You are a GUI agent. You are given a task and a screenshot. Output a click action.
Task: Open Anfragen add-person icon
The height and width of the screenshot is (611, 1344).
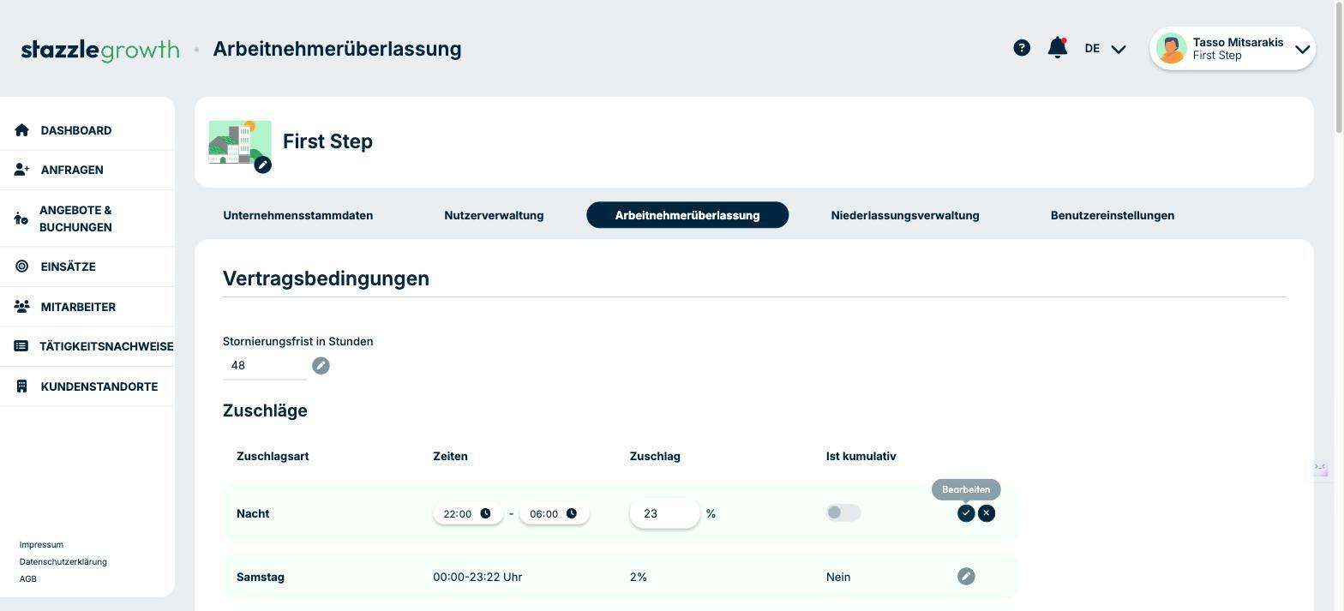pyautogui.click(x=22, y=170)
